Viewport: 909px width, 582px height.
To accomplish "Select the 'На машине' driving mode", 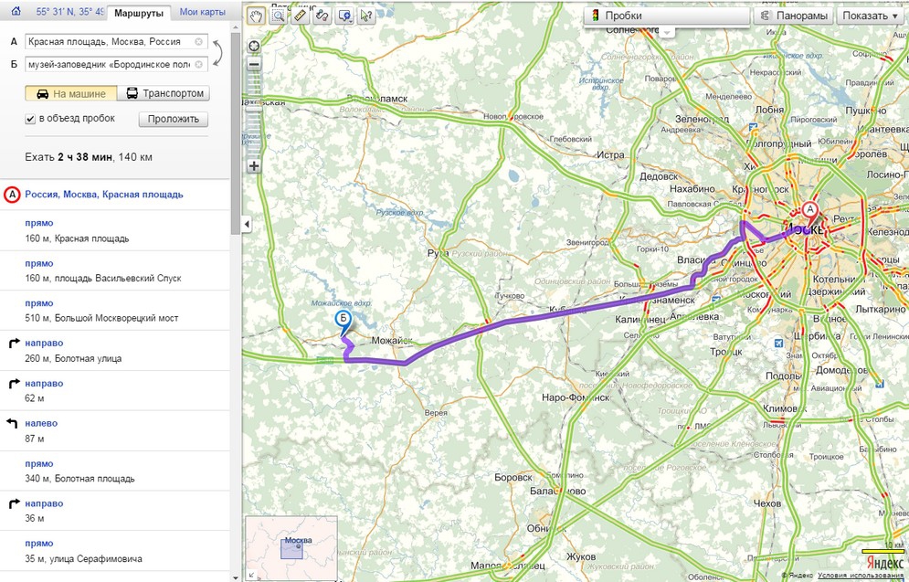I will (x=70, y=93).
